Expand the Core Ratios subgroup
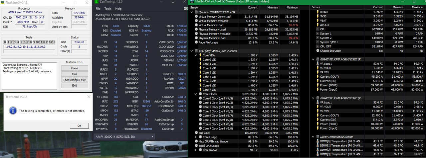Image resolution: width=426 pixels, height=158 pixels. tap(196, 150)
